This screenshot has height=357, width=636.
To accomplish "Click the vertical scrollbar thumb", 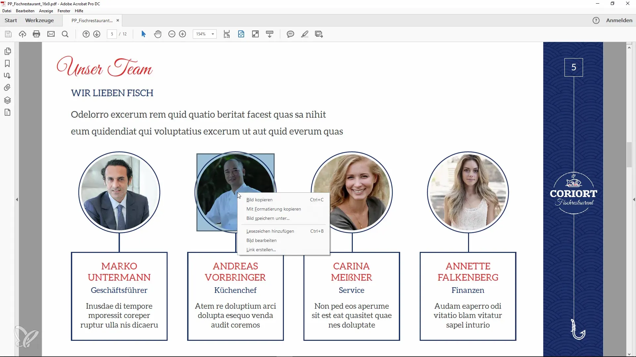I will [x=629, y=155].
